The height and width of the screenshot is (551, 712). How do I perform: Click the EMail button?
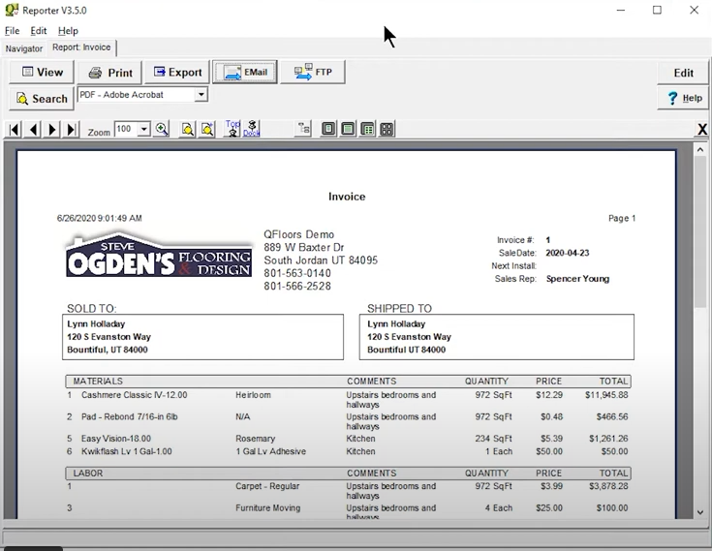point(245,73)
